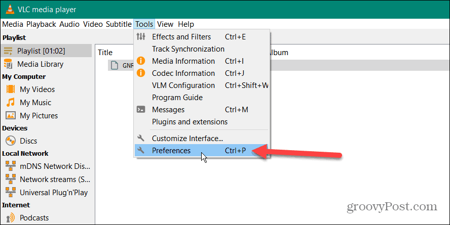This screenshot has height=225, width=450.
Task: Open the Help menu
Action: click(186, 24)
